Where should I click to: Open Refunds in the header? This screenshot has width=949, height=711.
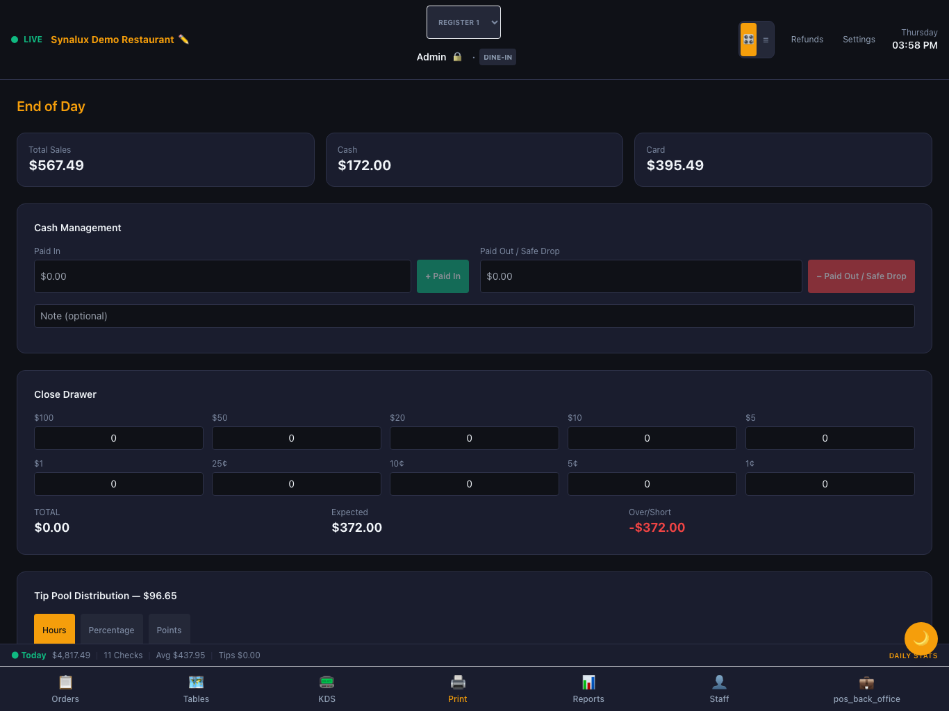point(807,40)
